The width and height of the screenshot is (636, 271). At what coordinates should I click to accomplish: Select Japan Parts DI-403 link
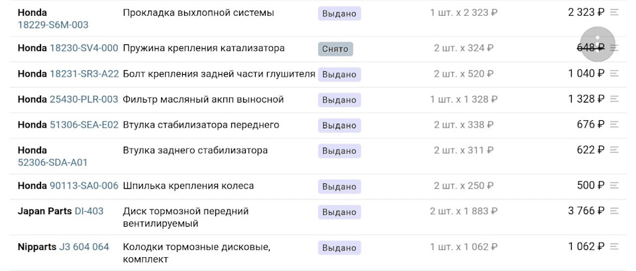(x=89, y=211)
